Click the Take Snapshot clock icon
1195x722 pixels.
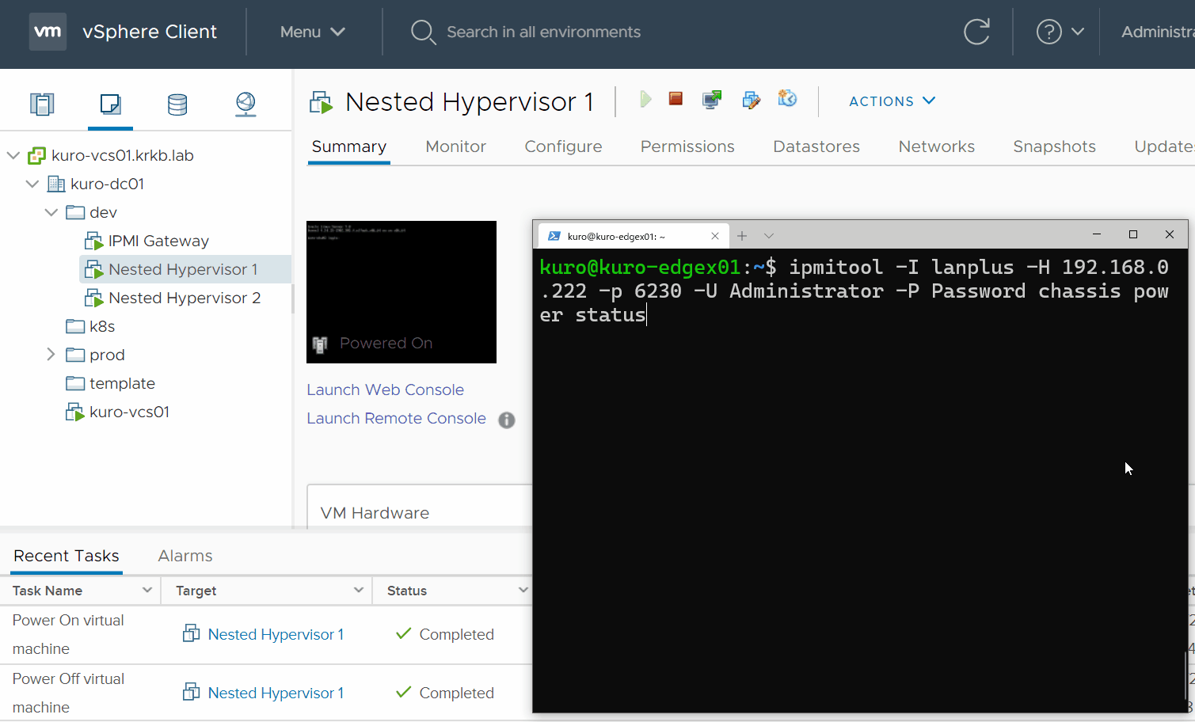click(787, 99)
